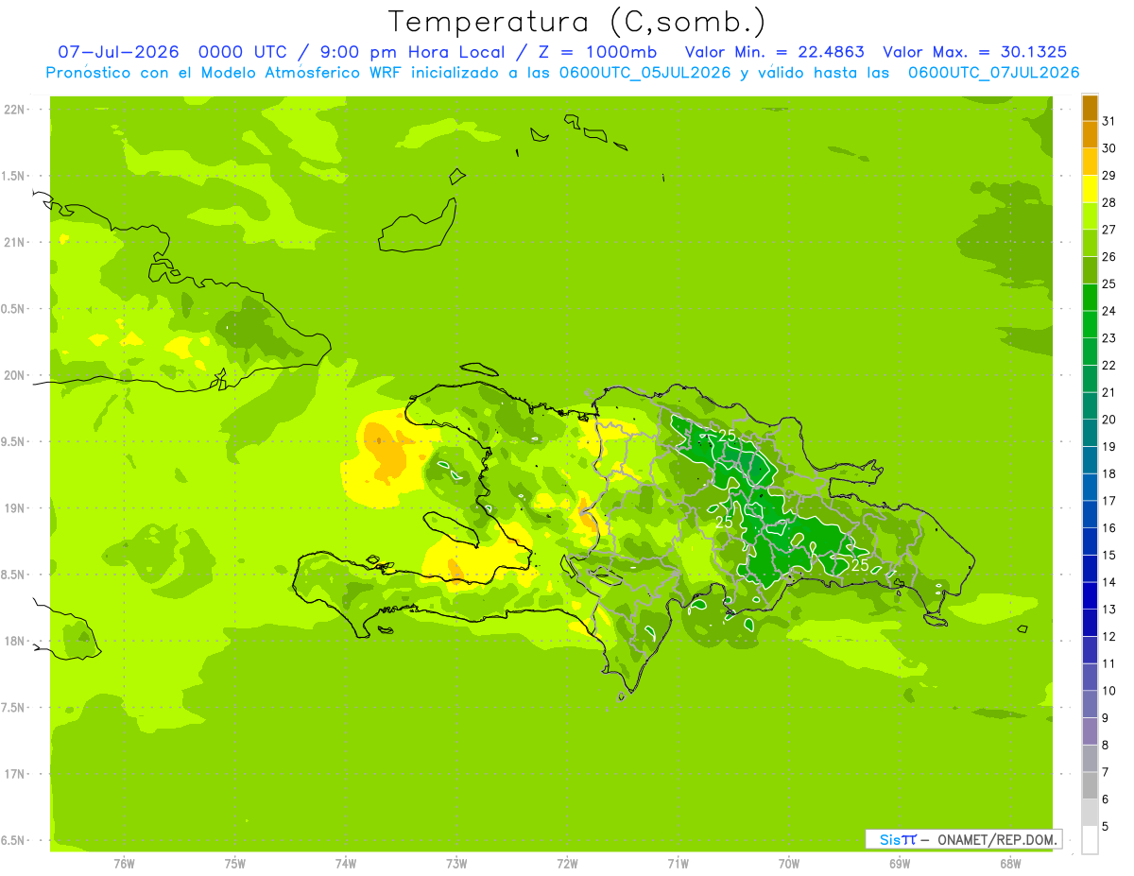
Task: Click the 'Temperatura (C,somb.)' map title
Action: coord(577,22)
